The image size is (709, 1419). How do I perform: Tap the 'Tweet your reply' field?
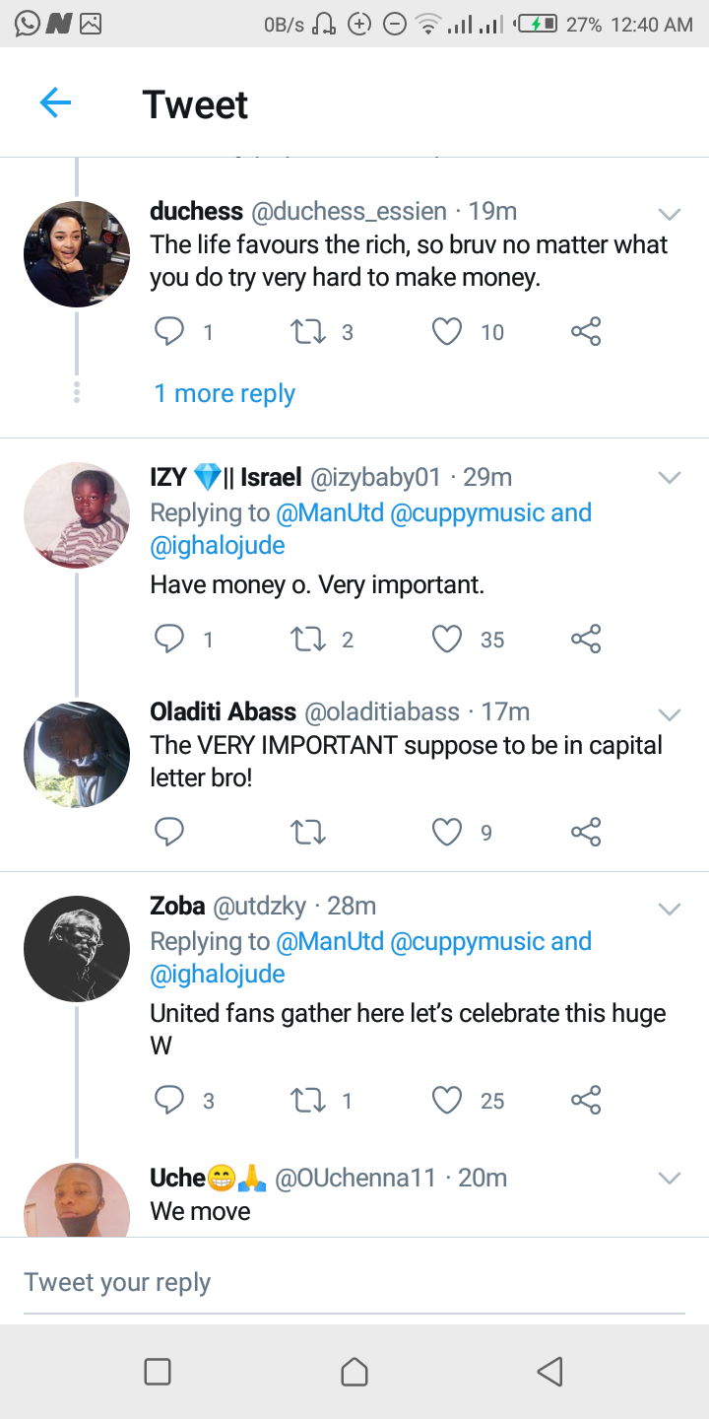click(354, 1282)
